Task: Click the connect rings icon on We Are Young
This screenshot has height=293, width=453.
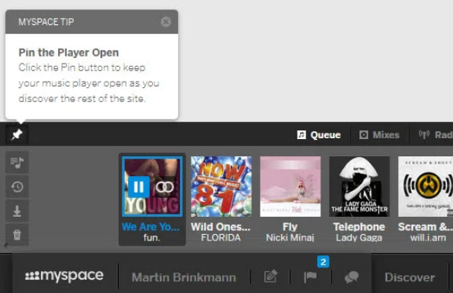Action: [165, 187]
